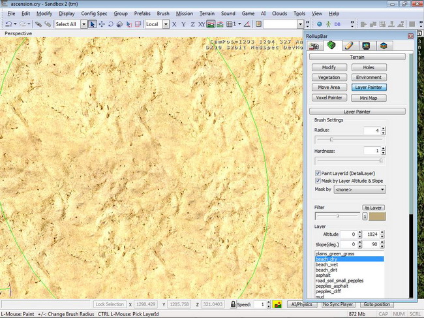
Task: Click the 'to Layer' filter button
Action: click(373, 208)
